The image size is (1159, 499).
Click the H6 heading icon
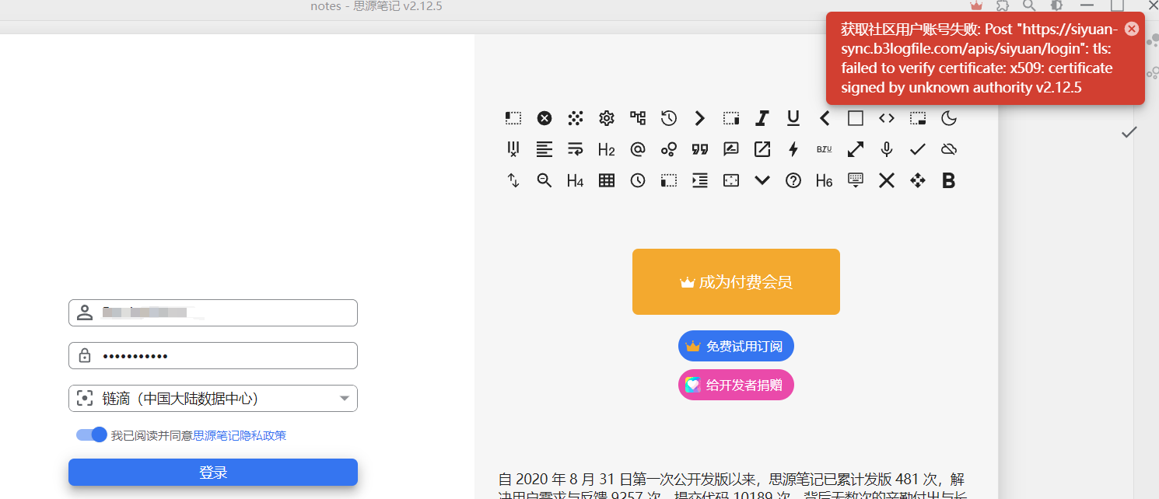click(825, 180)
